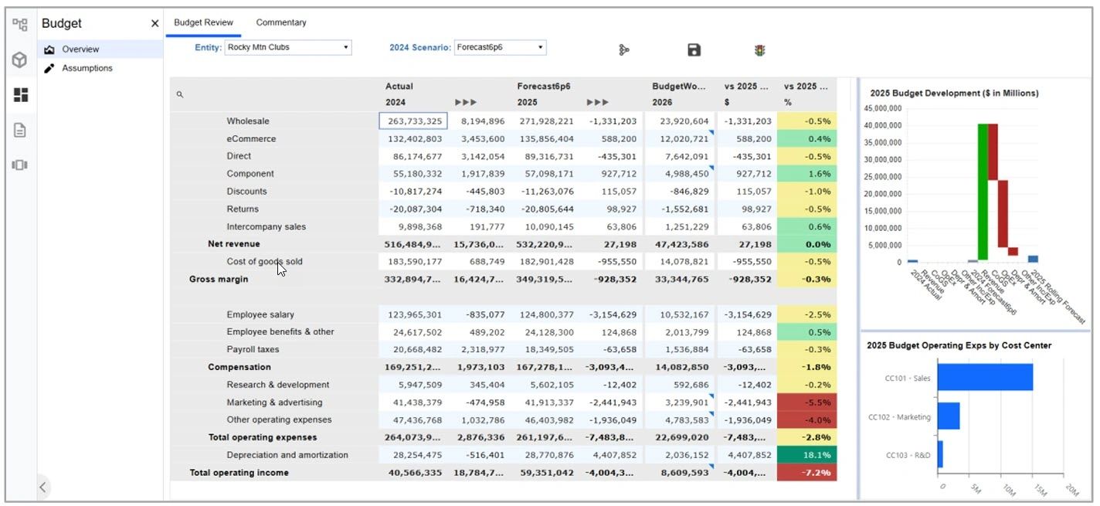Select the cube model icon in left sidebar
Viewport: 1100px width, 506px height.
point(19,59)
